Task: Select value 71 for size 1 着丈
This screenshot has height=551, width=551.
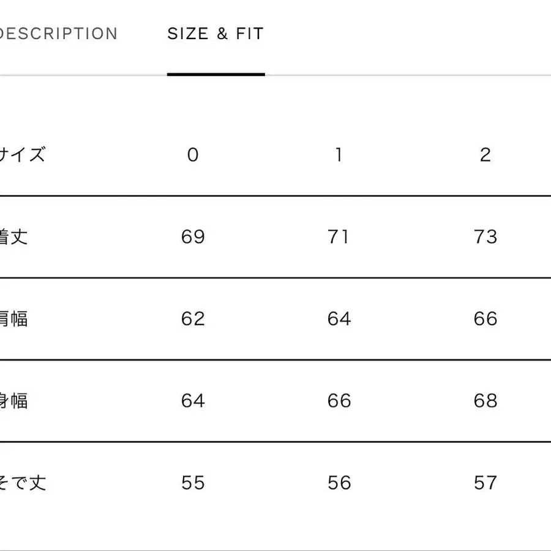Action: coord(339,237)
